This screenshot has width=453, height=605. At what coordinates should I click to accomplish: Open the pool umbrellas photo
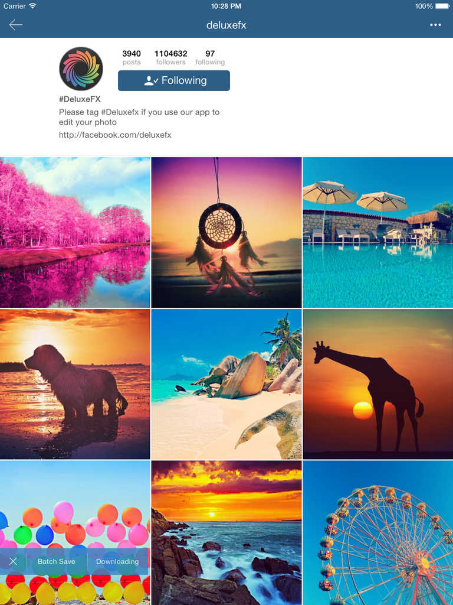click(x=378, y=232)
